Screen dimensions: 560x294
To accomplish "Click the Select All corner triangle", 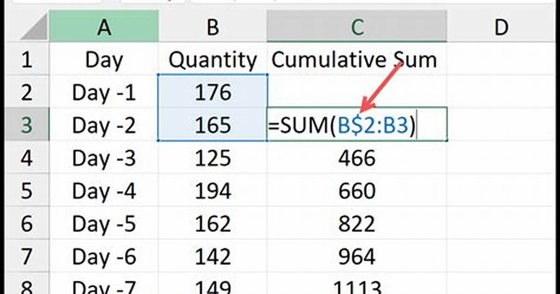I will click(x=33, y=26).
